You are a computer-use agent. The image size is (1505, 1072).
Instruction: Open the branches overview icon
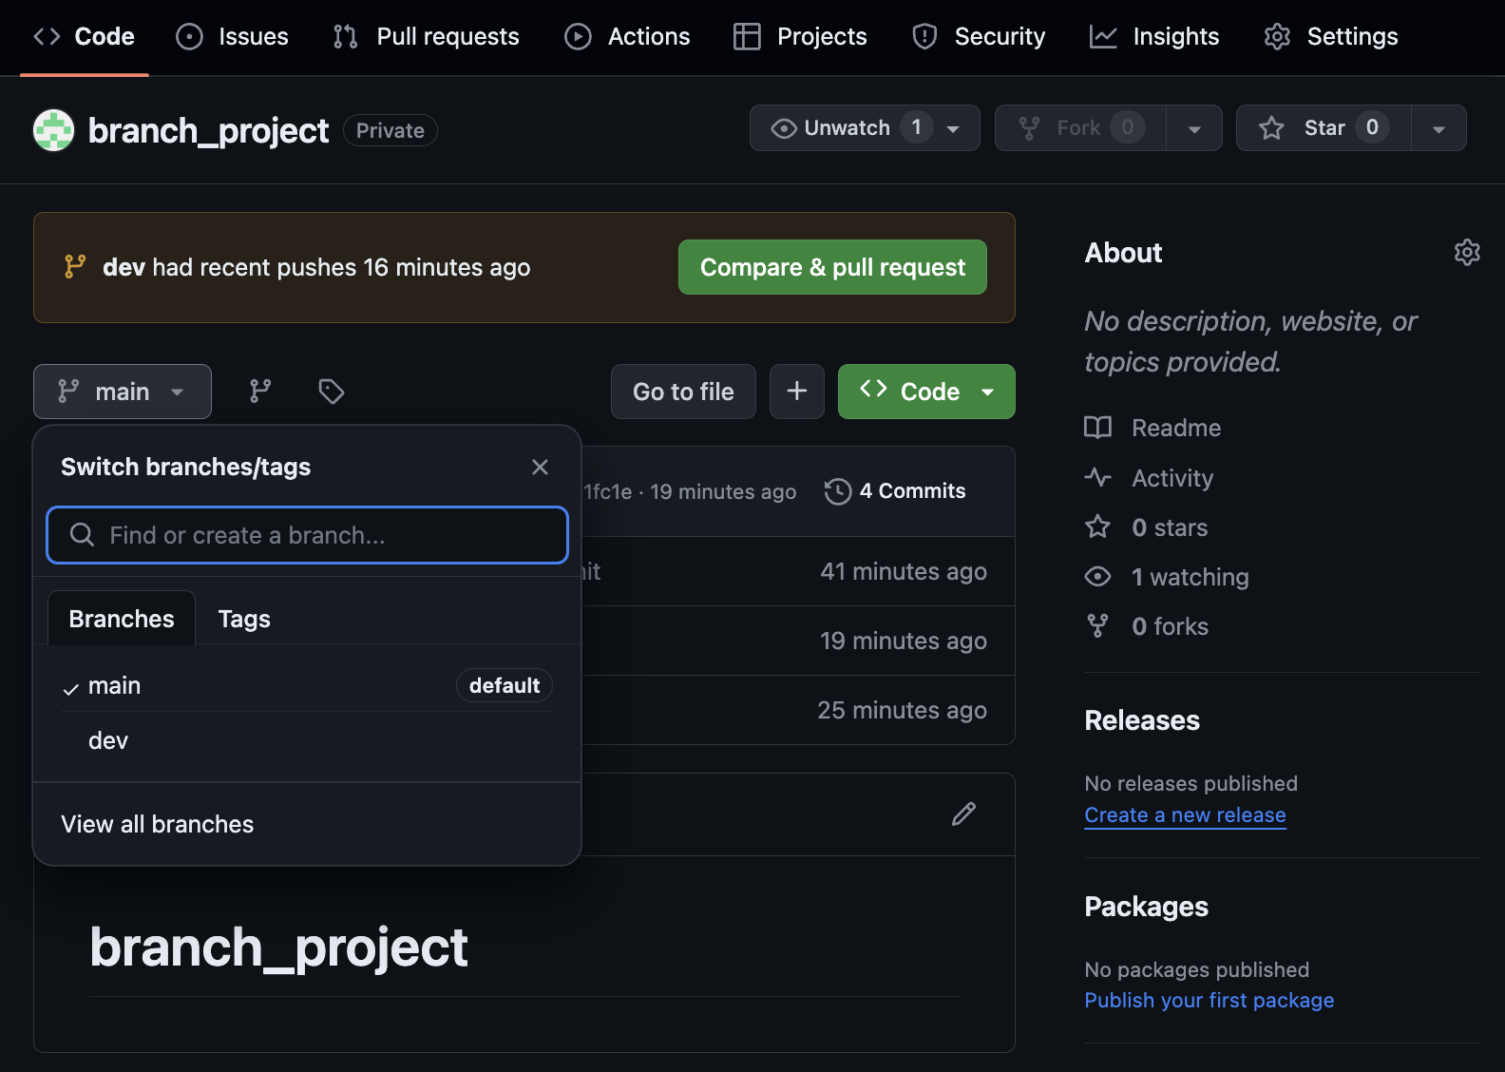coord(260,392)
